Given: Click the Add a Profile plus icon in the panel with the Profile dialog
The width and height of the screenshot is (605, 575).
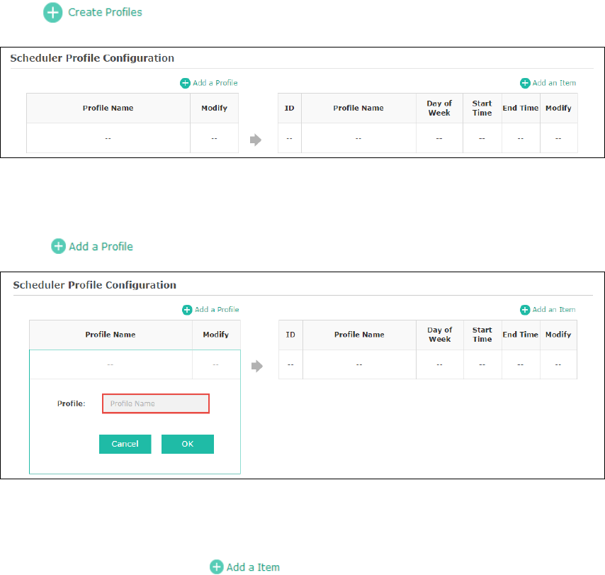Looking at the screenshot, I should coord(187,310).
